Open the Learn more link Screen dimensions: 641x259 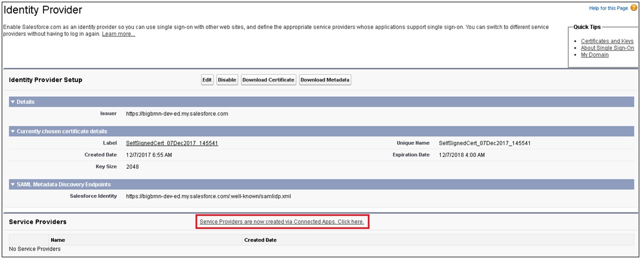click(118, 34)
